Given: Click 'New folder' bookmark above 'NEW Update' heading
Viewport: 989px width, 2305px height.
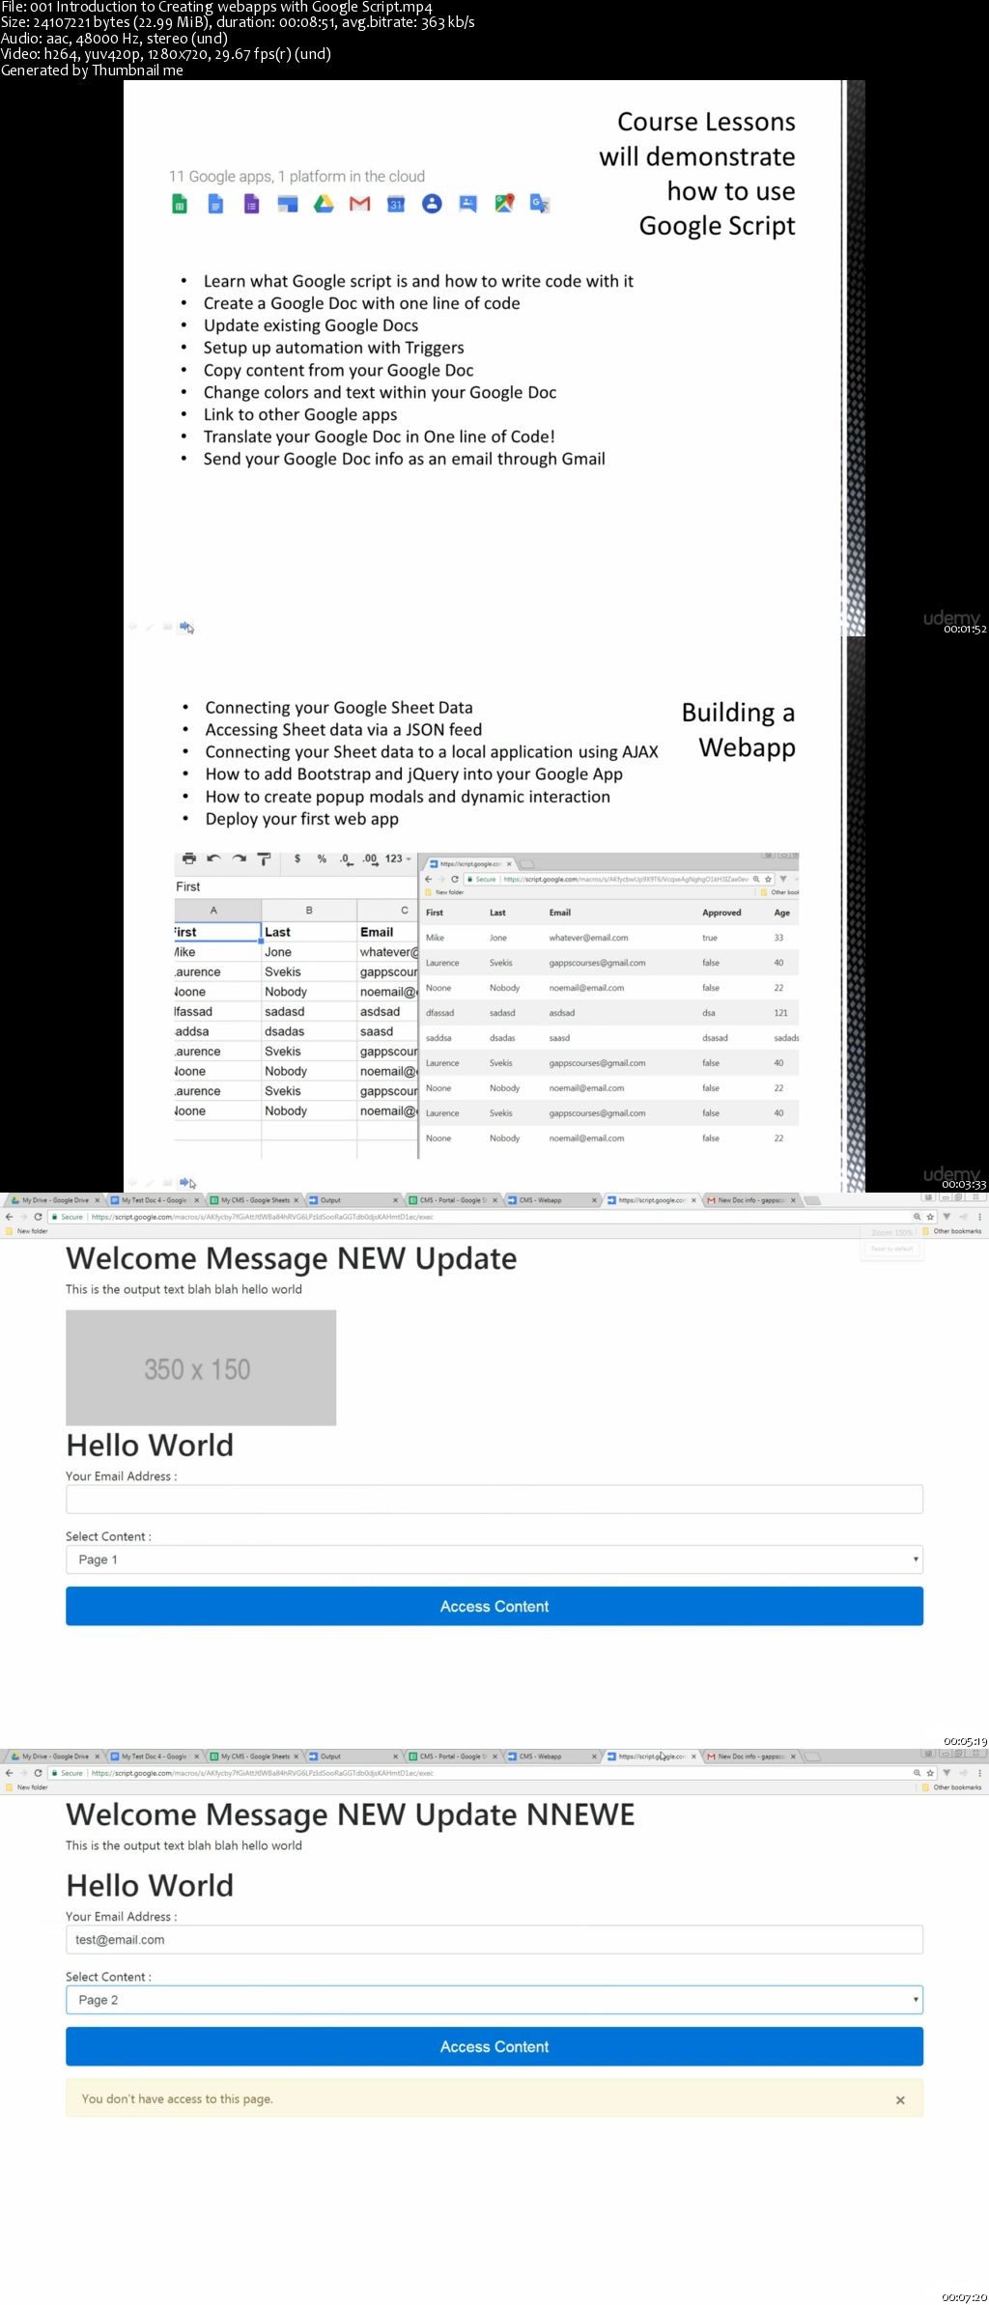Looking at the screenshot, I should [x=27, y=1231].
